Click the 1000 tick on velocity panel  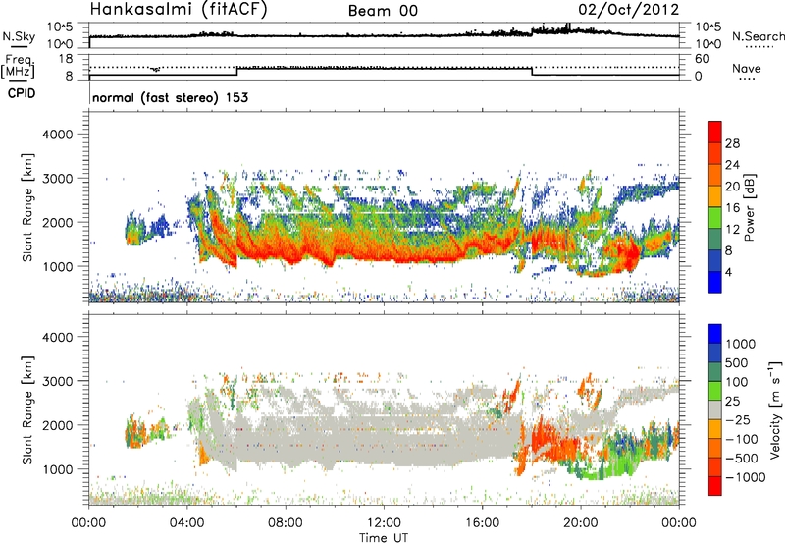click(x=57, y=469)
